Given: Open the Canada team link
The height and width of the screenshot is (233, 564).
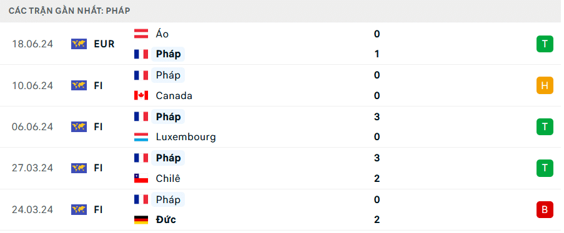Looking at the screenshot, I should point(174,96).
